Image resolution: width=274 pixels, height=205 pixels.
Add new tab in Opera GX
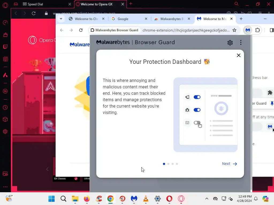point(131,4)
